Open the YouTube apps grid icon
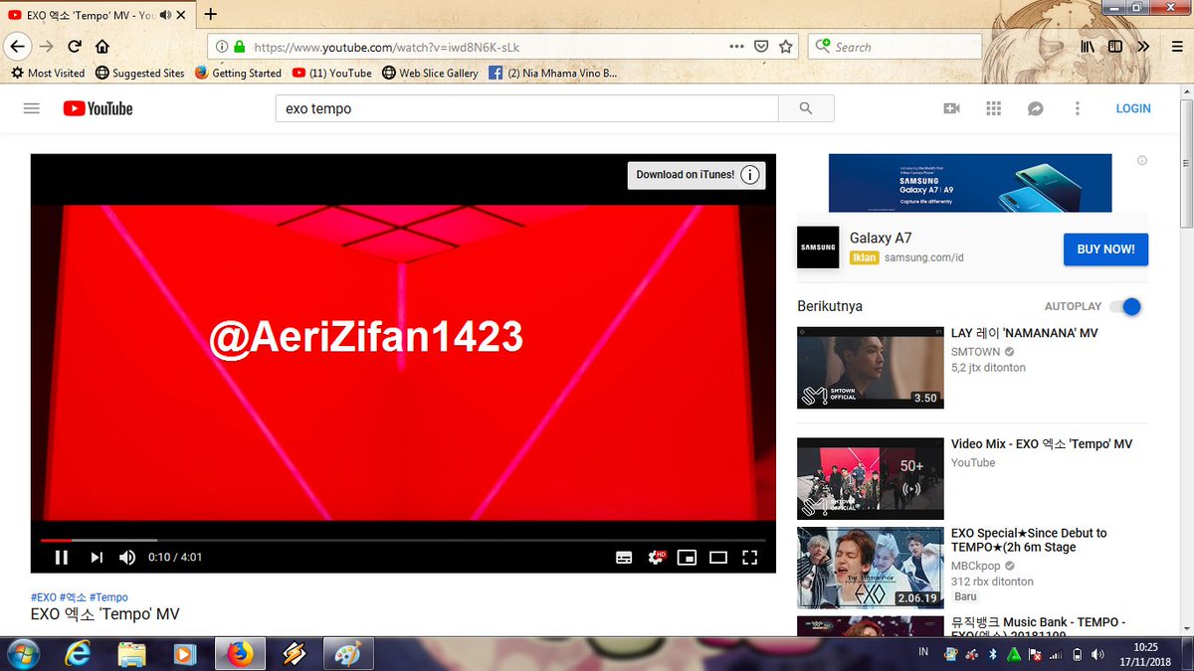 tap(993, 108)
